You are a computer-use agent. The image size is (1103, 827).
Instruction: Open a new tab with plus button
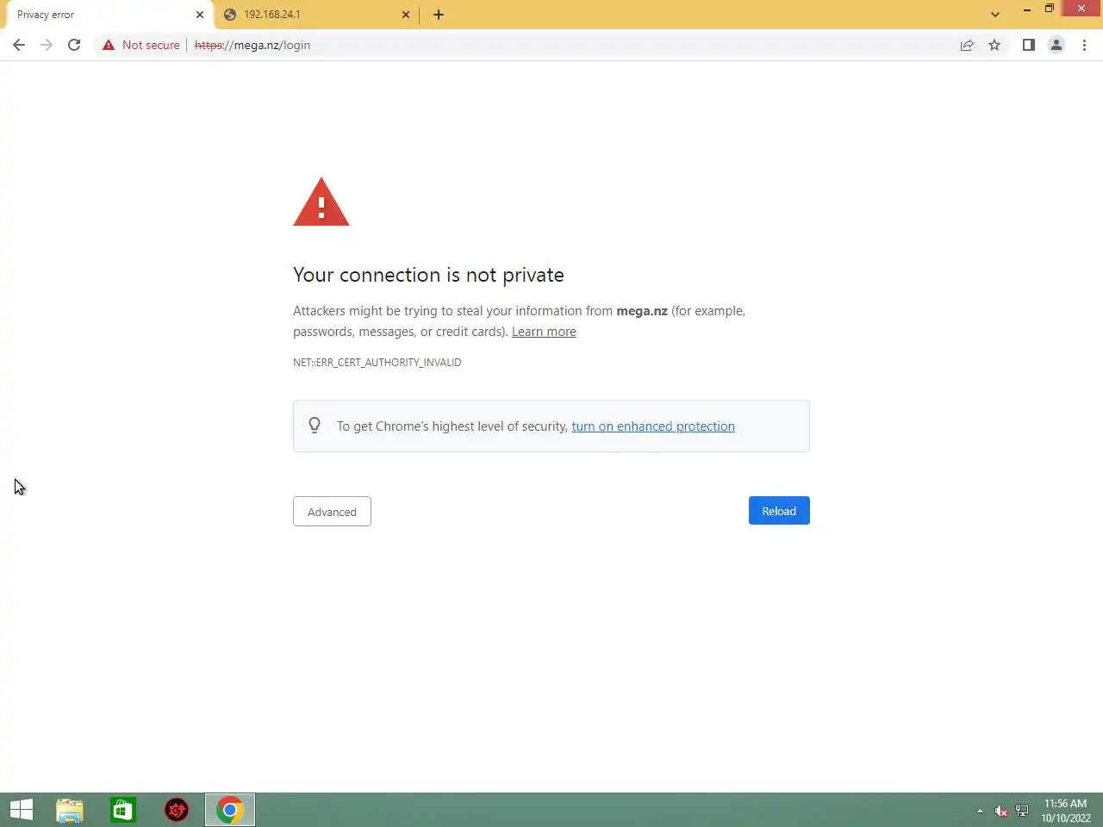[439, 15]
